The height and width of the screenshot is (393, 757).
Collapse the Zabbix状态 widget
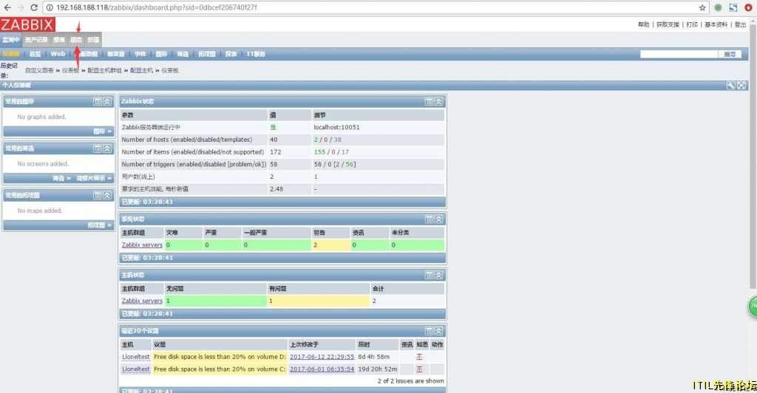(x=439, y=102)
